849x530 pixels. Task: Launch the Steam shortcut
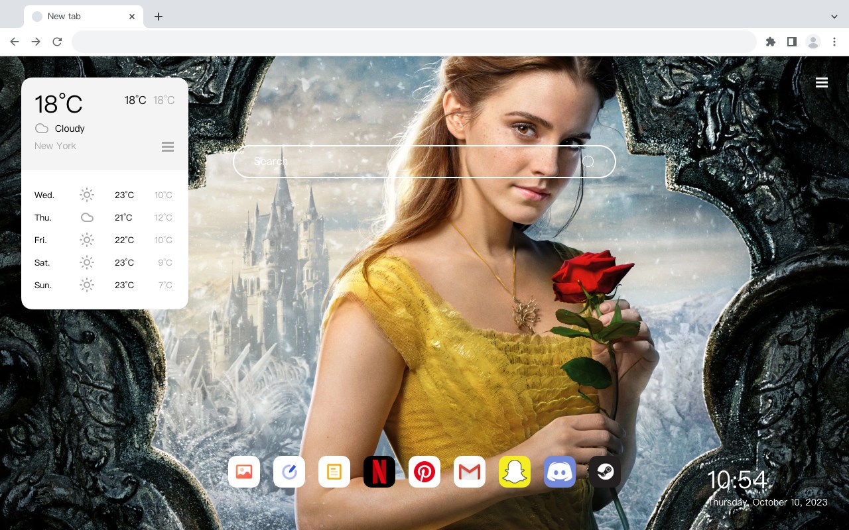605,472
